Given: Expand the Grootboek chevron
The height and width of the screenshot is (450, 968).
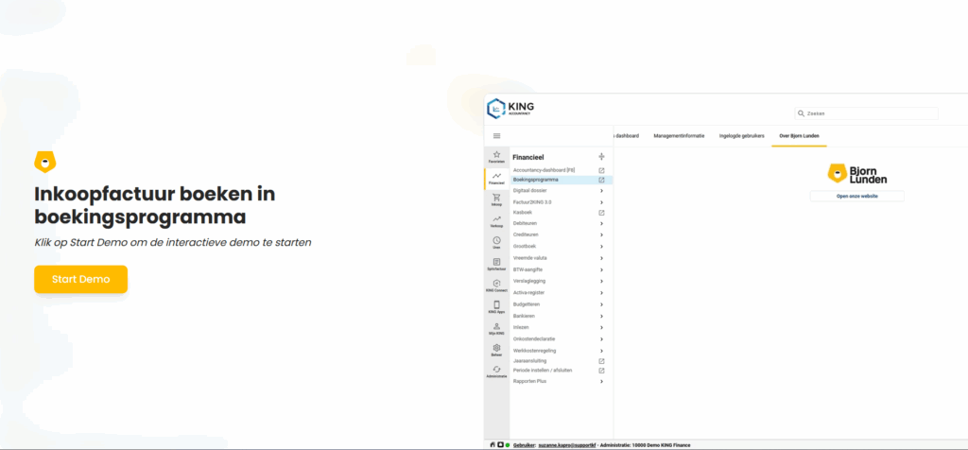Looking at the screenshot, I should point(601,247).
